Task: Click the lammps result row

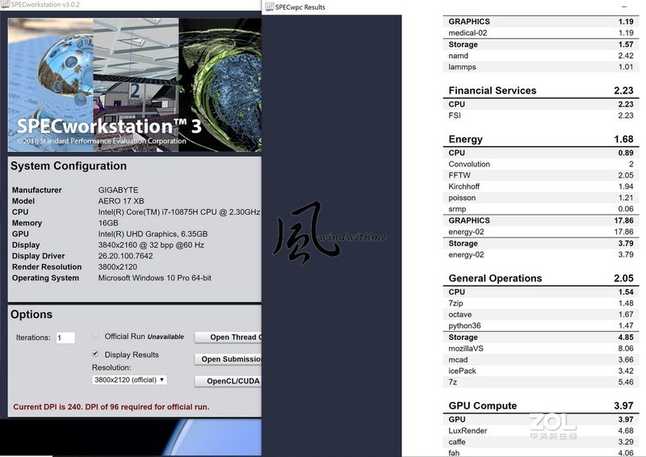Action: pyautogui.click(x=541, y=67)
